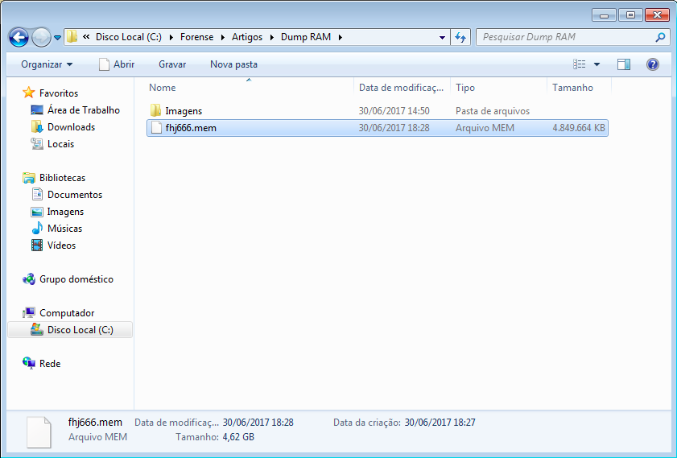
Task: Click Tamanho 4,62 GB in details pane
Action: [x=238, y=437]
